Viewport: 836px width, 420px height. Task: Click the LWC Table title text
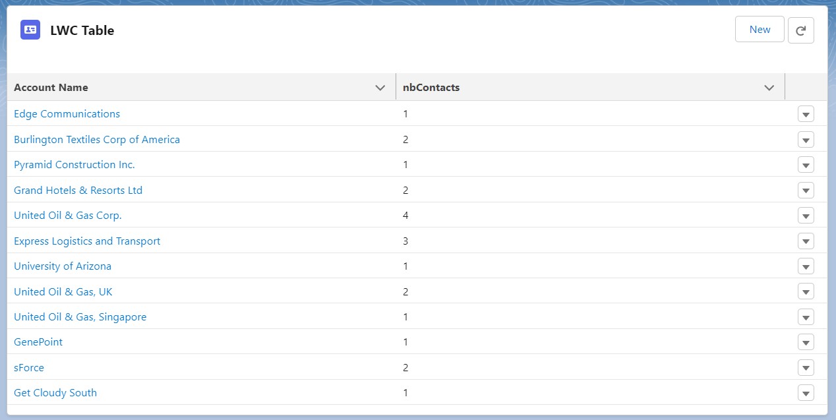click(x=82, y=30)
